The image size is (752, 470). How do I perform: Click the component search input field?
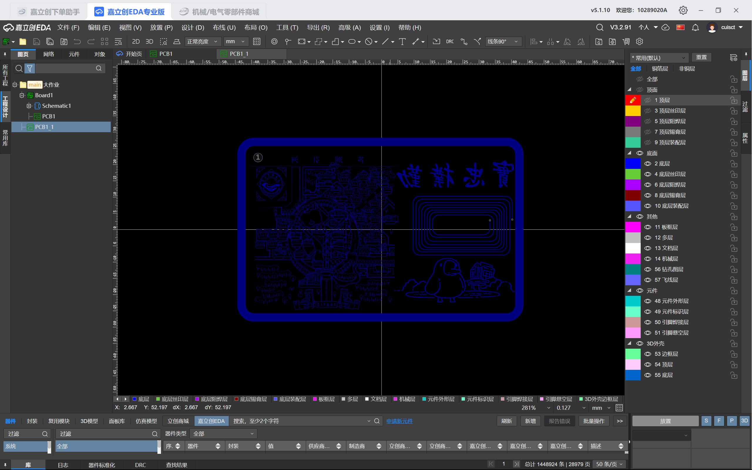coord(300,421)
